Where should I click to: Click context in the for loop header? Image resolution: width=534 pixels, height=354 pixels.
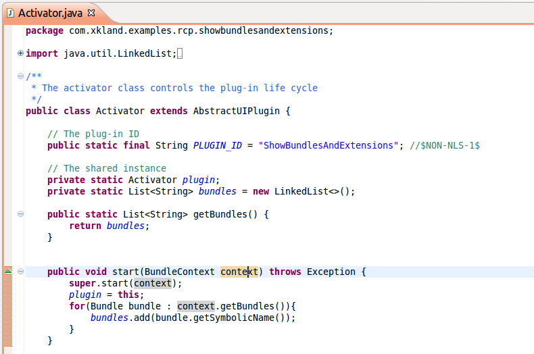click(196, 306)
